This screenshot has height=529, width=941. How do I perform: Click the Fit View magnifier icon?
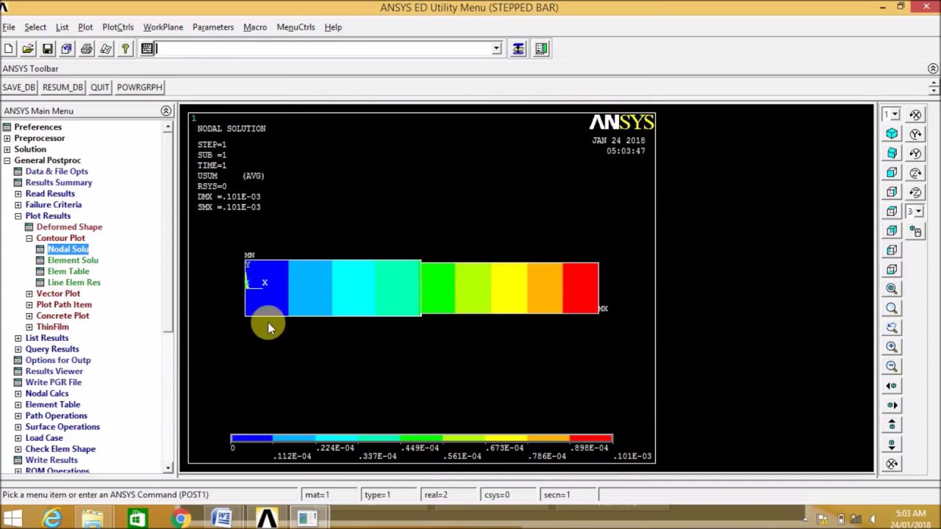click(x=892, y=289)
